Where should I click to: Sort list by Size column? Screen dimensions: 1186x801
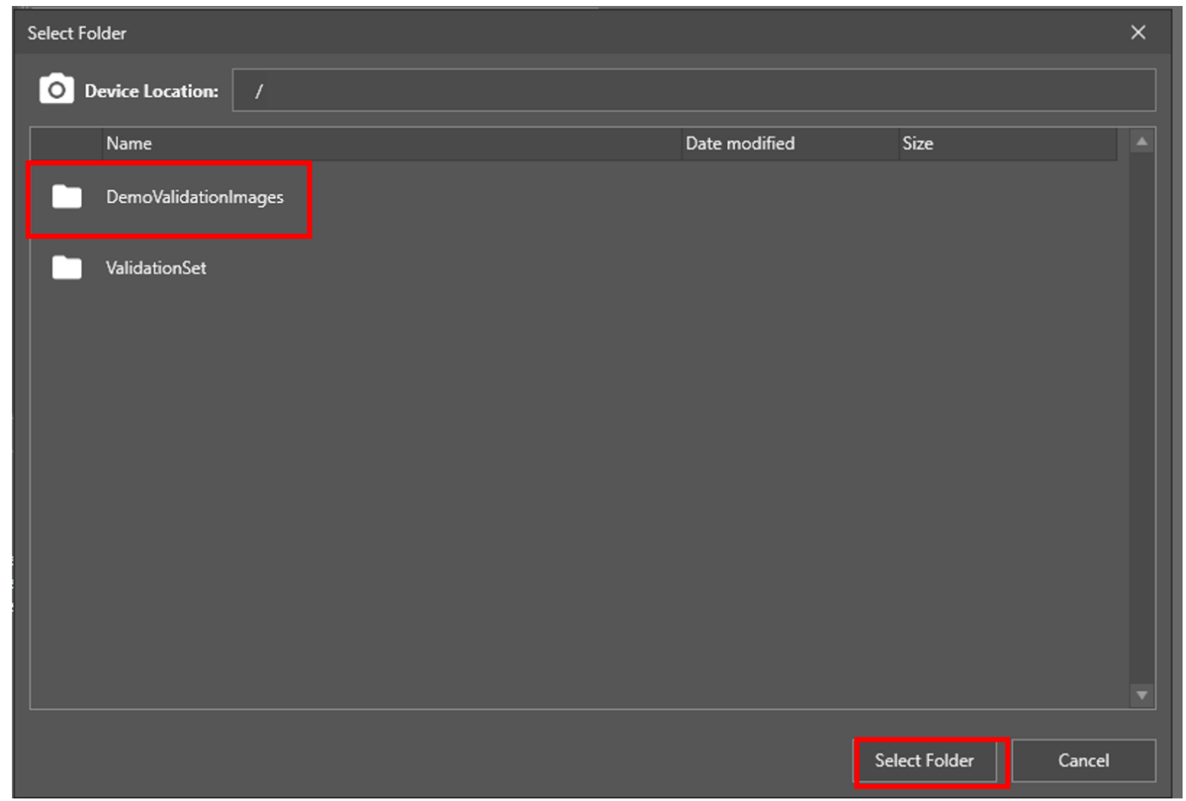click(x=917, y=144)
